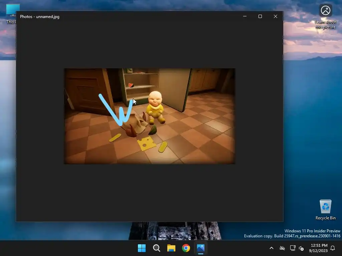Minimize the Photos window

[x=245, y=16]
